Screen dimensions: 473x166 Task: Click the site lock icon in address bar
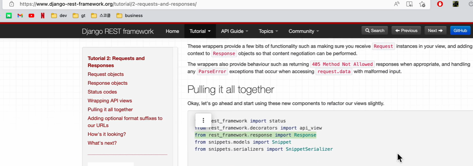click(x=12, y=4)
